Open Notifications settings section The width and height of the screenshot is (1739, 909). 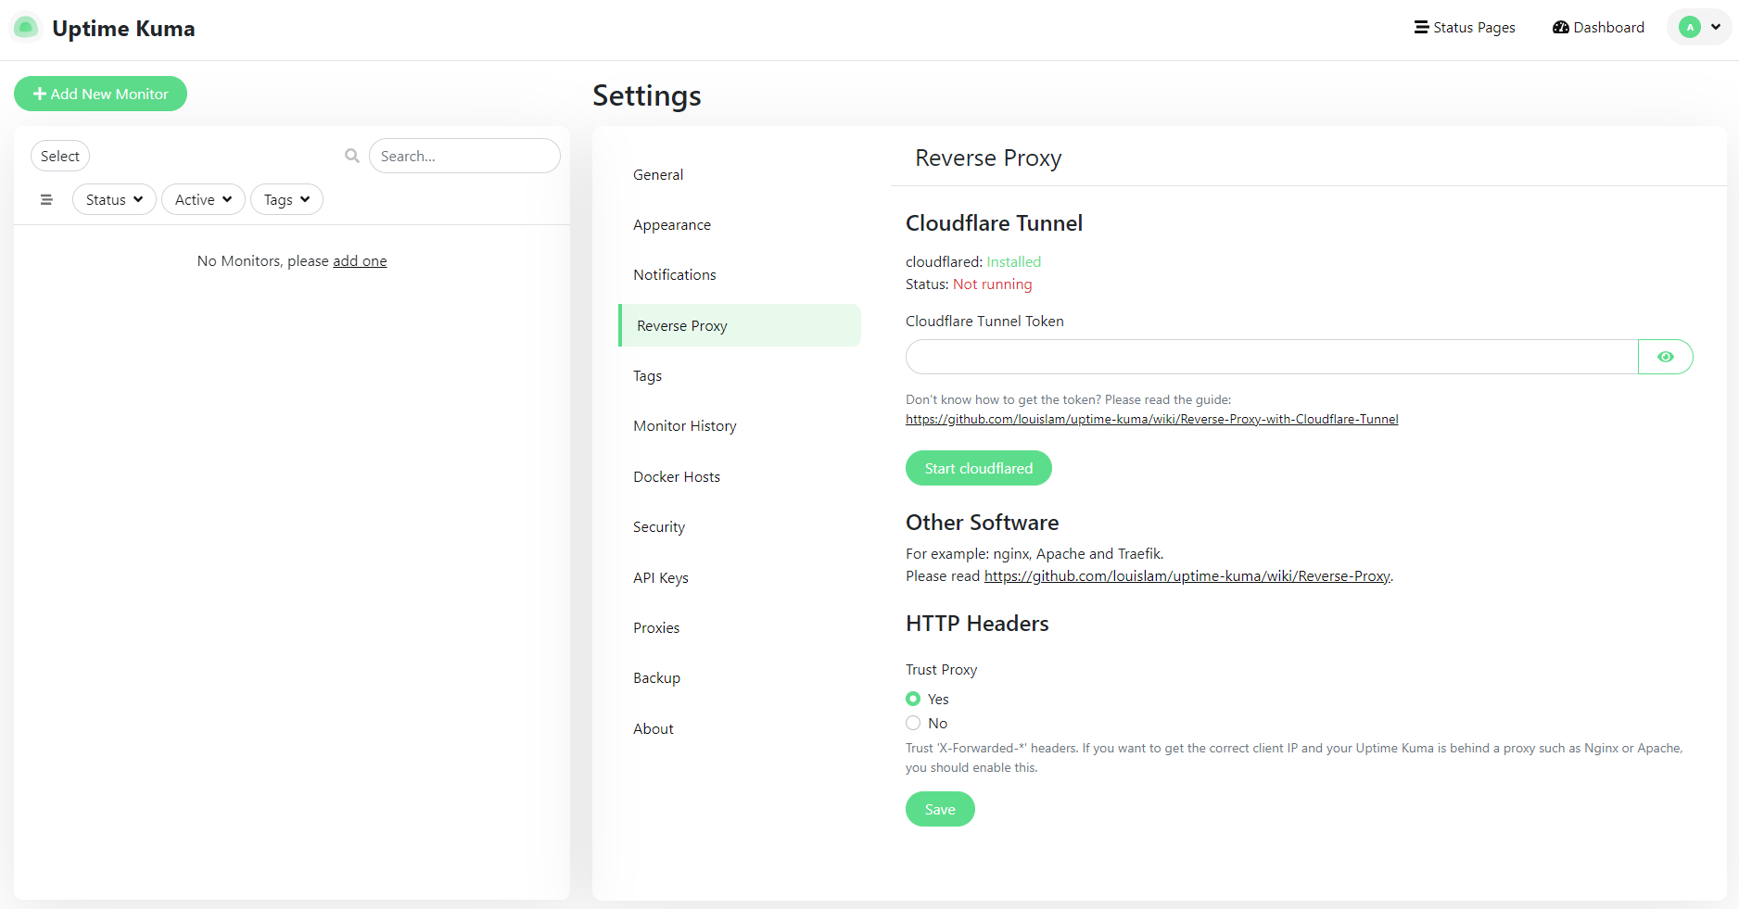739,274
